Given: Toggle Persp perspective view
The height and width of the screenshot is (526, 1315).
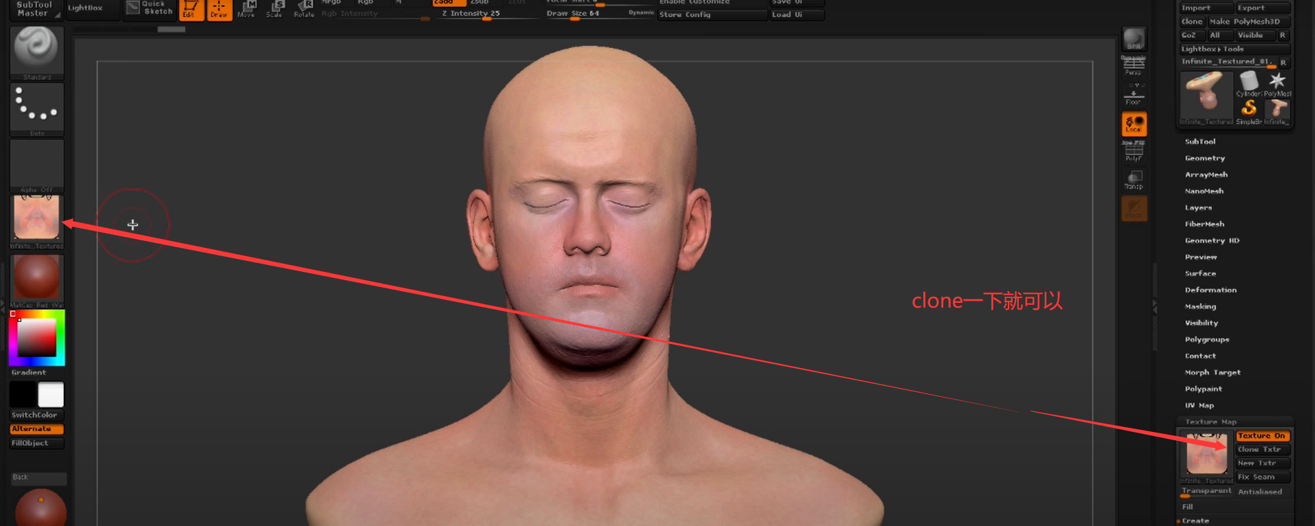Looking at the screenshot, I should click(1134, 66).
